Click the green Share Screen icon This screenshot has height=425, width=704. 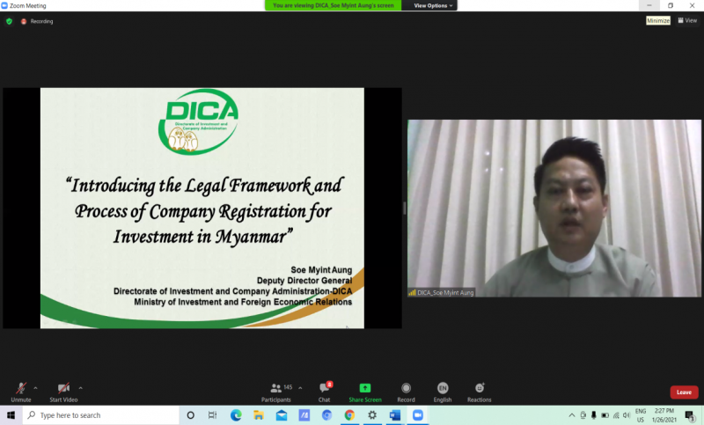[x=365, y=388]
